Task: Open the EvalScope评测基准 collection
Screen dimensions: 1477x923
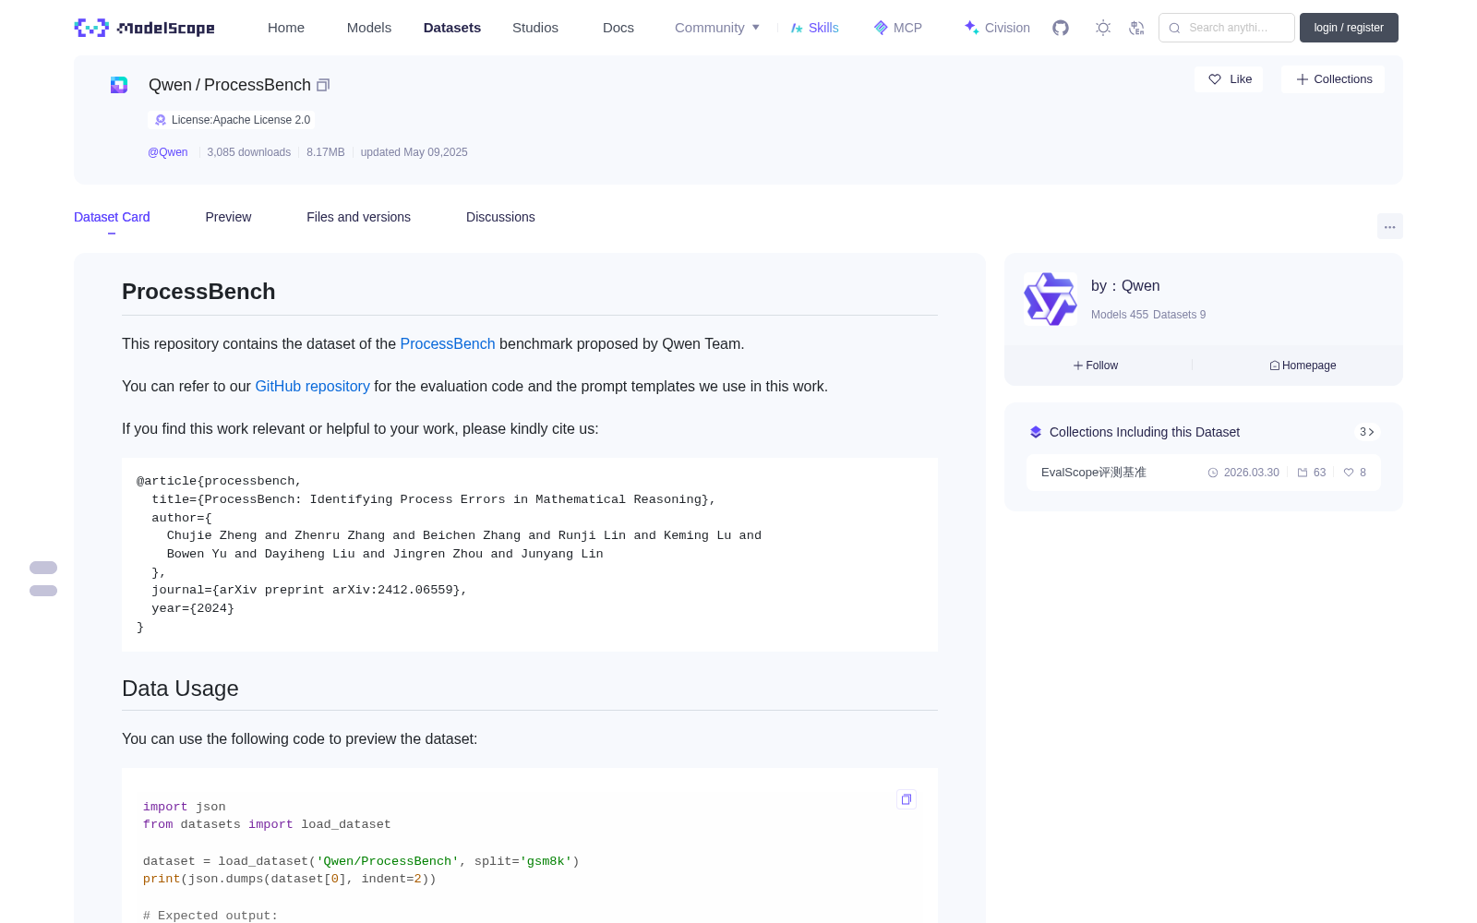Action: pyautogui.click(x=1204, y=473)
